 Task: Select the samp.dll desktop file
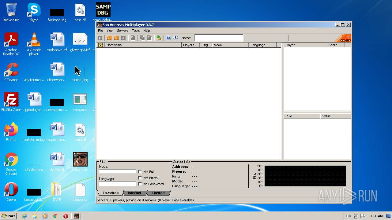(80, 132)
